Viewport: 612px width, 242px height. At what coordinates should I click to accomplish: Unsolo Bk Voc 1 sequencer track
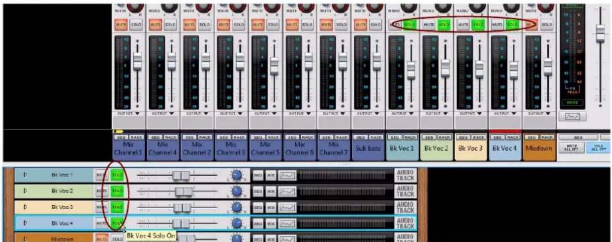point(117,175)
